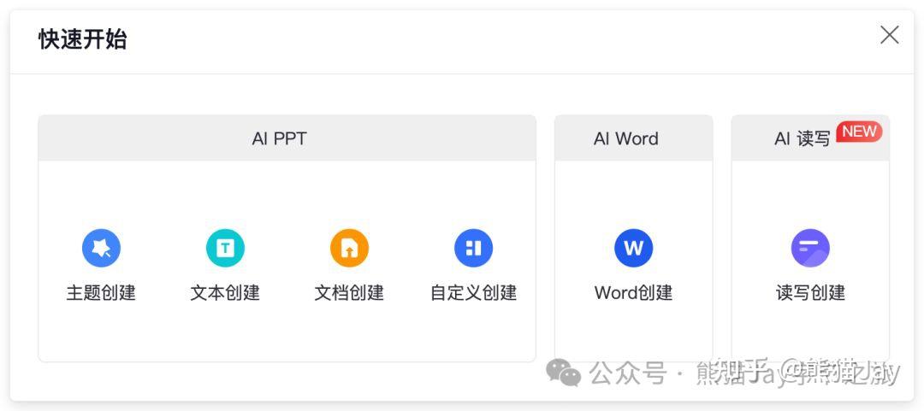The height and width of the screenshot is (411, 924).
Task: Click the 文本创建 label
Action: (x=225, y=292)
